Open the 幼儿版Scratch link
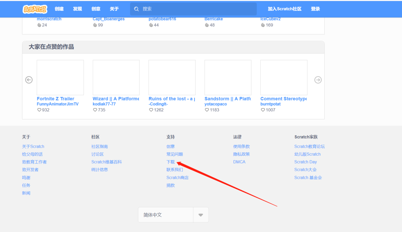The image size is (402, 232). pos(307,154)
